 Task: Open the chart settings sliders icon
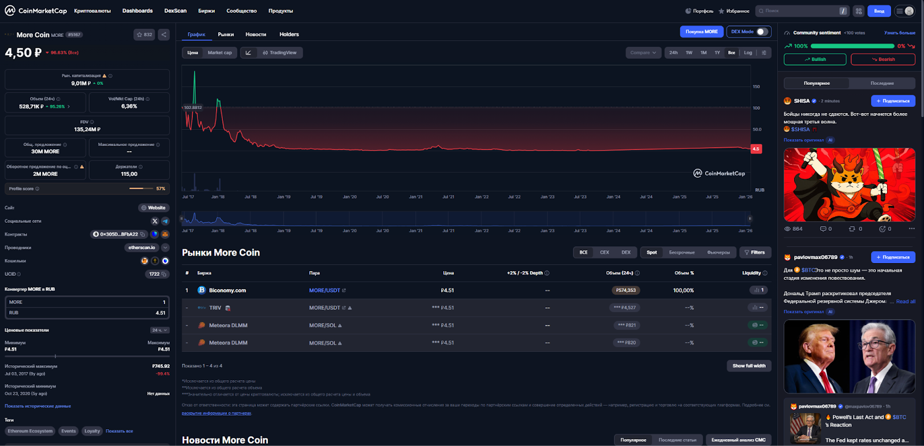764,53
